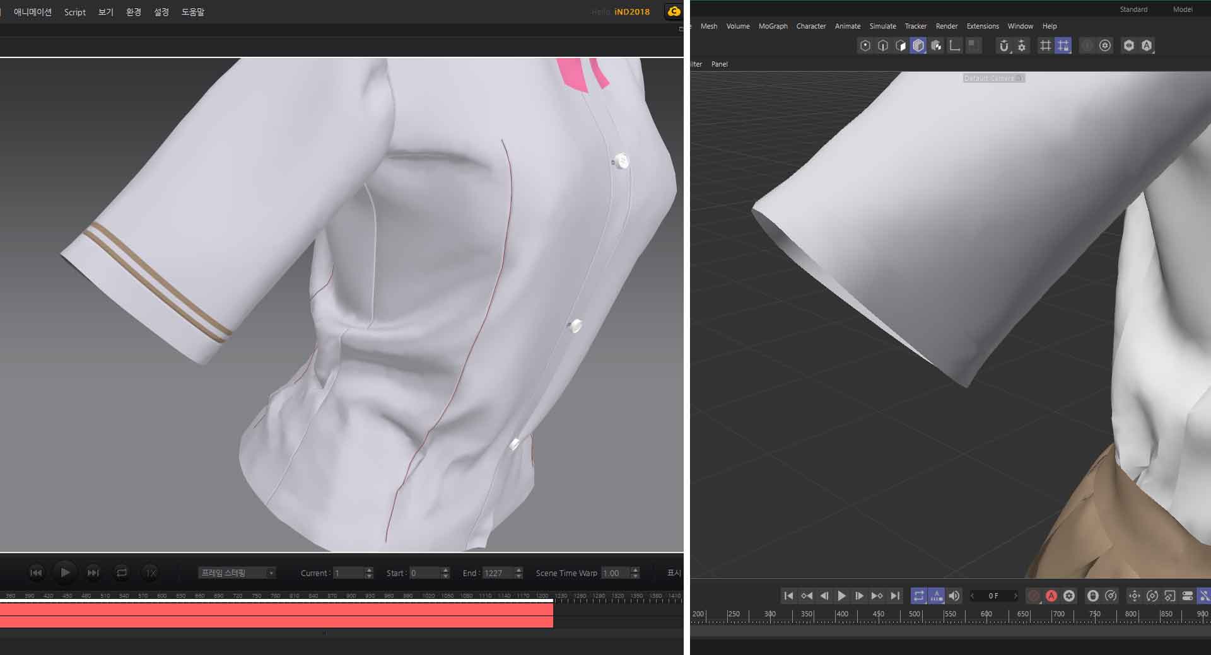Open the Script menu
The width and height of the screenshot is (1211, 655).
pyautogui.click(x=75, y=12)
